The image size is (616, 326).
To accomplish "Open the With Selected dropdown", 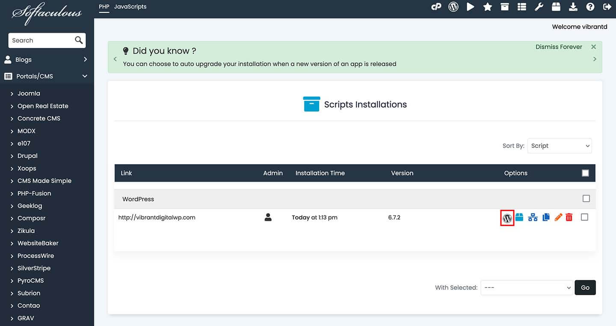I will 527,288.
